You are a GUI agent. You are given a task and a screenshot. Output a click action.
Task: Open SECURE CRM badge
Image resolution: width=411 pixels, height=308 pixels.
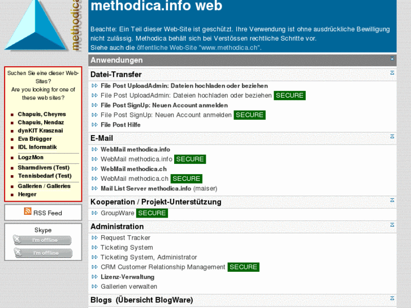(x=244, y=267)
